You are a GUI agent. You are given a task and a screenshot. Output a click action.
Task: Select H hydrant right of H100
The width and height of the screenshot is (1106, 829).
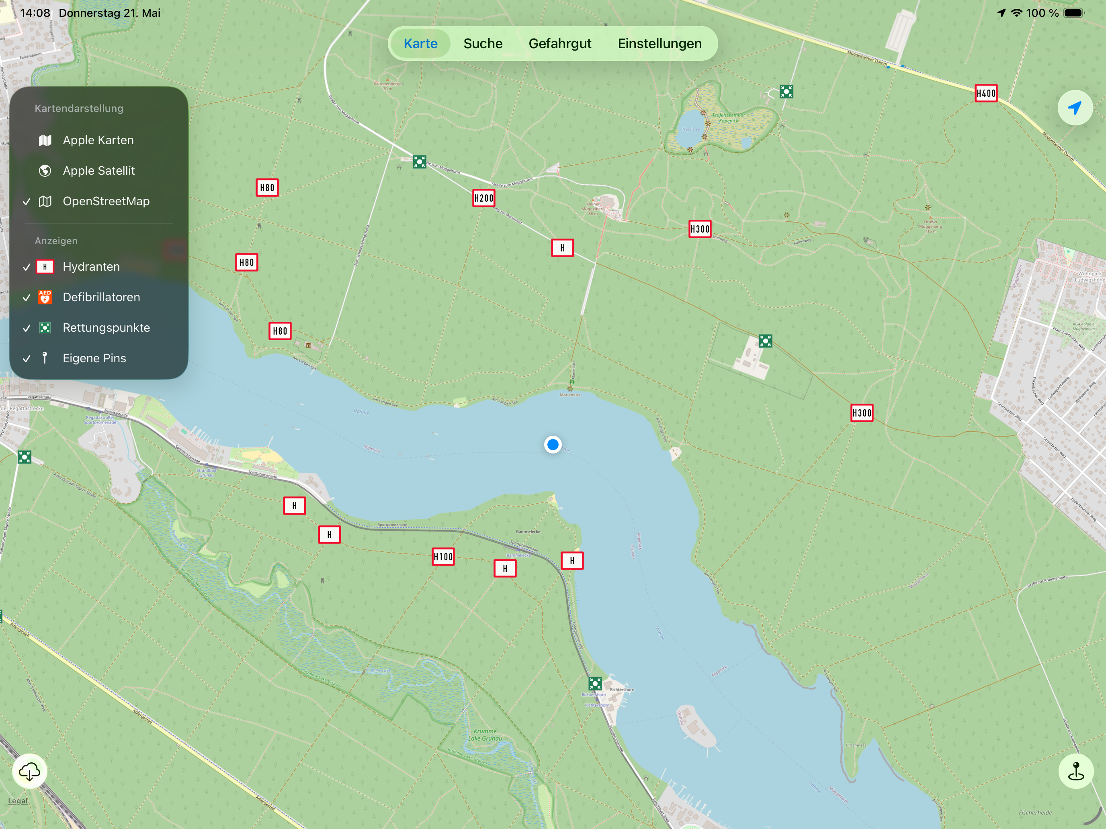[504, 568]
